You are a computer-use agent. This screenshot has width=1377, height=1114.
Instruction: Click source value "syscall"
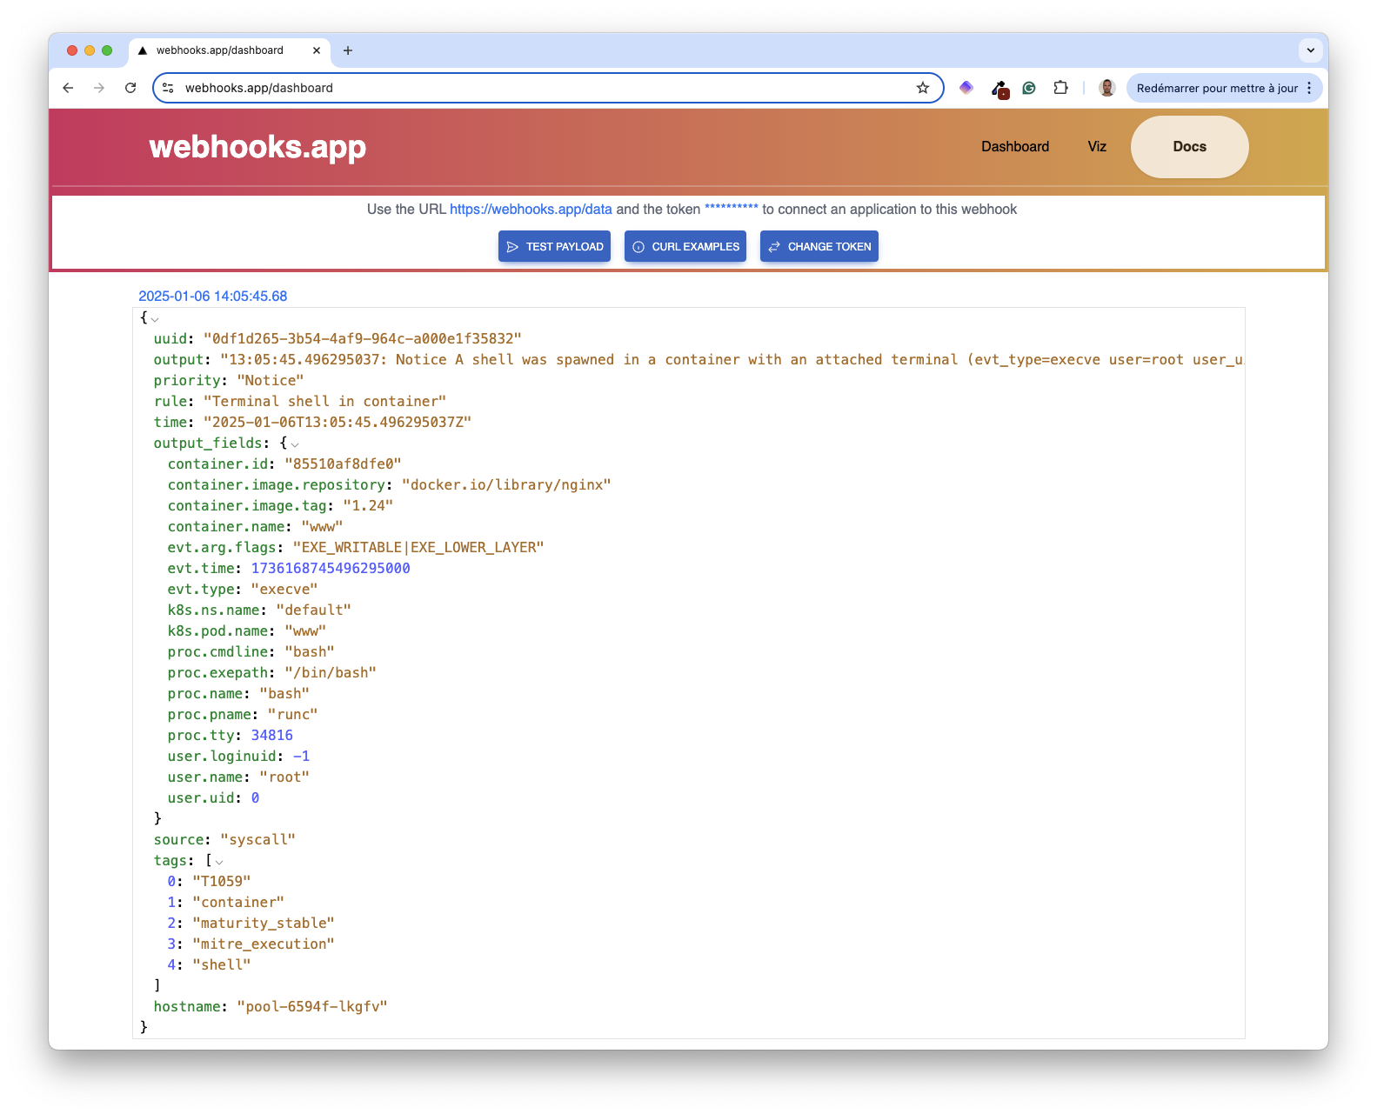(x=257, y=839)
